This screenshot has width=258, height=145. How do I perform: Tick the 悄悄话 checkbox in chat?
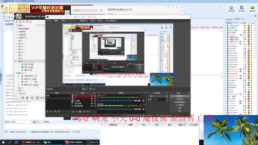[43, 122]
